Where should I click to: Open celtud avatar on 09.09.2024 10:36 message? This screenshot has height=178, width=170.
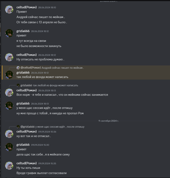pos(9,134)
